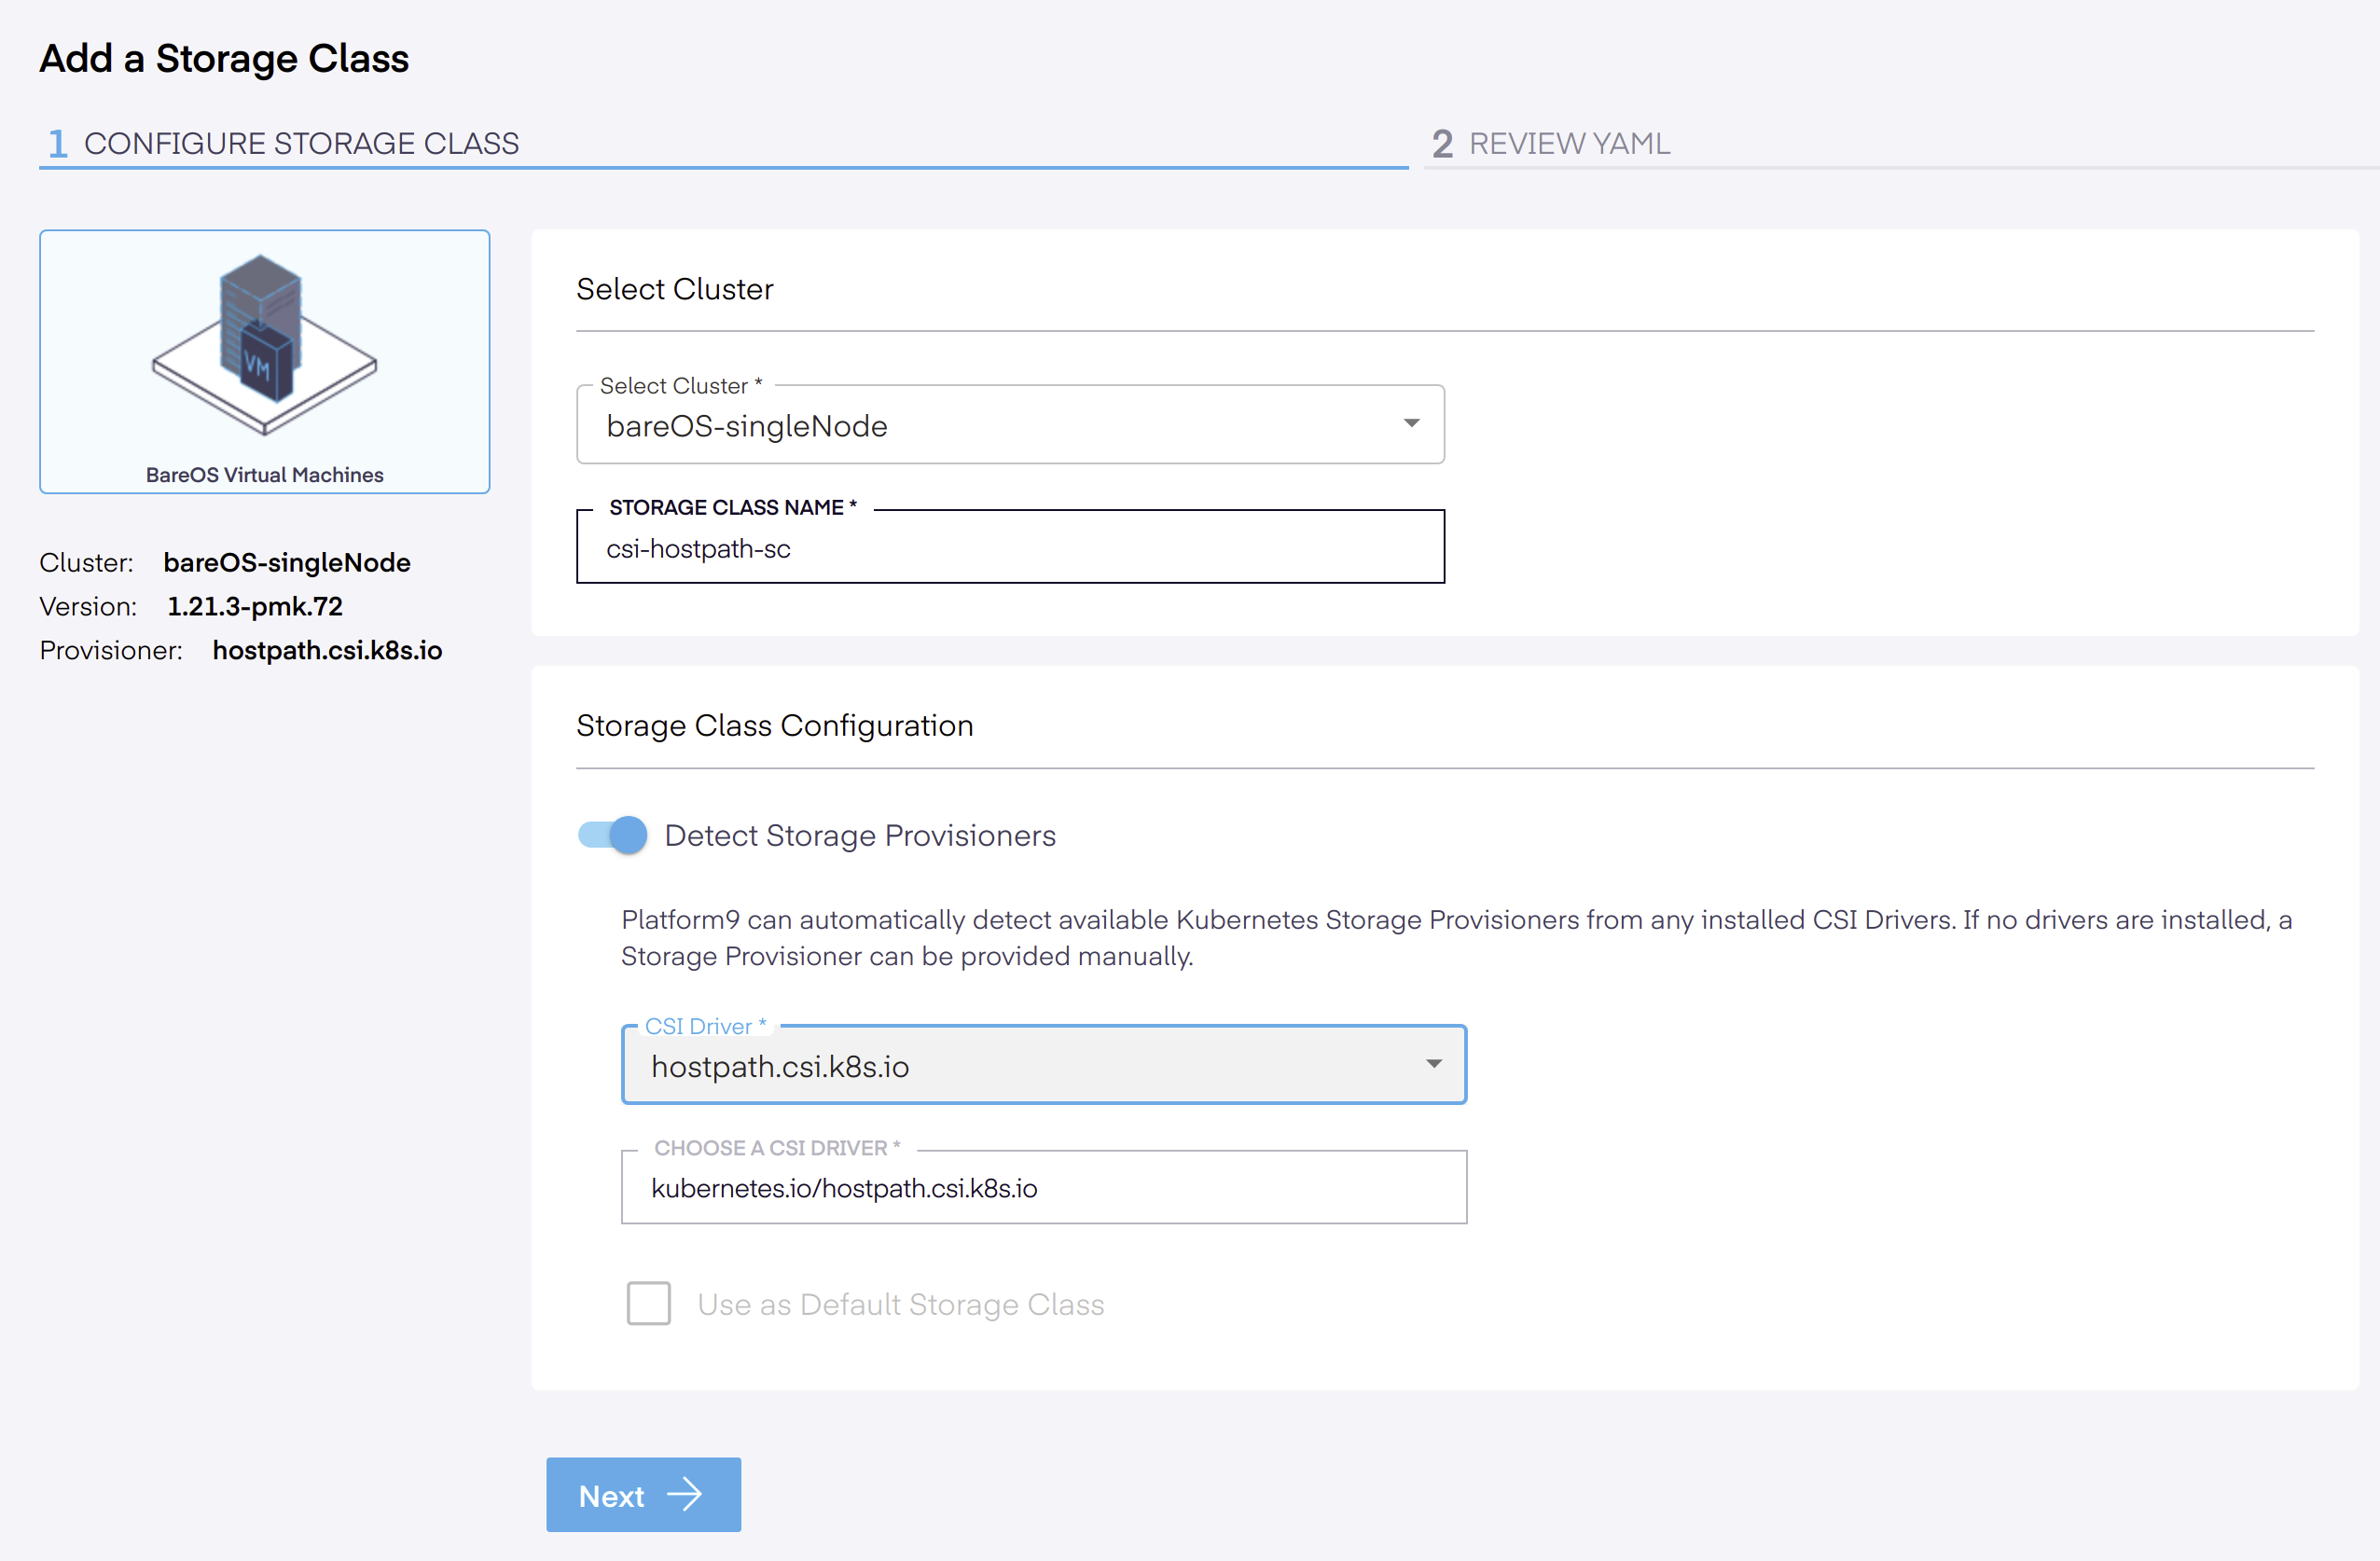This screenshot has height=1561, width=2380.
Task: Click the Use as Default Storage Class label
Action: (900, 1304)
